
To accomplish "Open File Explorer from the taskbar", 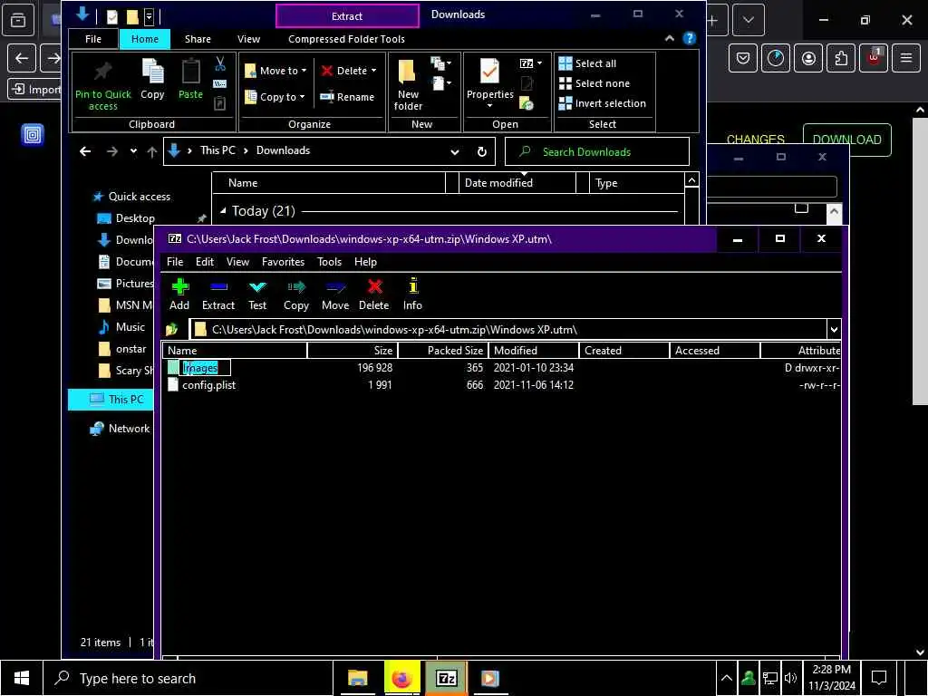I will (357, 678).
